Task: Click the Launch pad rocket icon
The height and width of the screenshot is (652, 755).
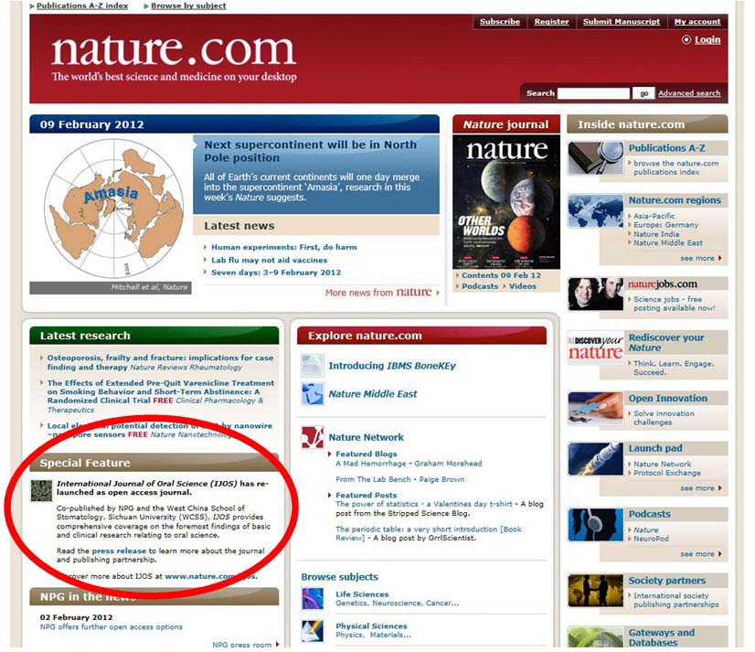Action: click(x=596, y=459)
